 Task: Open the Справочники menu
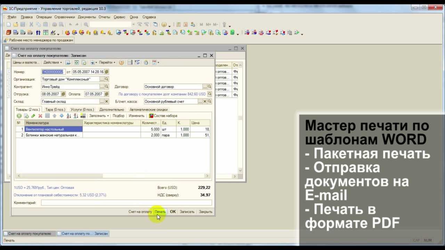click(x=65, y=17)
